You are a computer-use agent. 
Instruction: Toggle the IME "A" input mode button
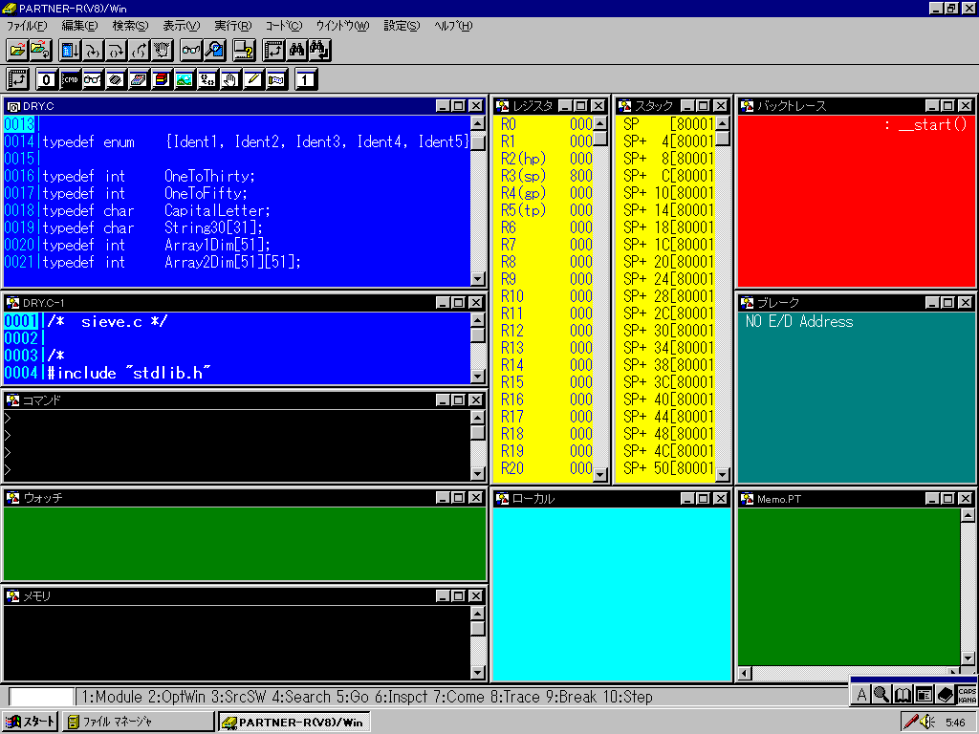(x=861, y=695)
